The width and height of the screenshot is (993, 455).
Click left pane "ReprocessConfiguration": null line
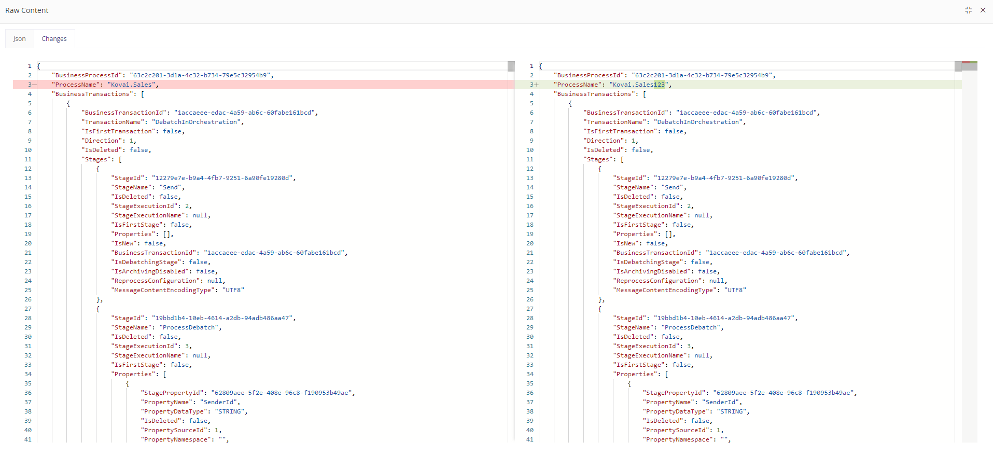(x=169, y=281)
